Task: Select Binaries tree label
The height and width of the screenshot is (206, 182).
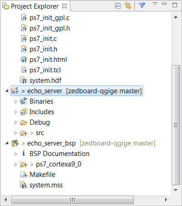Action: pyautogui.click(x=41, y=101)
